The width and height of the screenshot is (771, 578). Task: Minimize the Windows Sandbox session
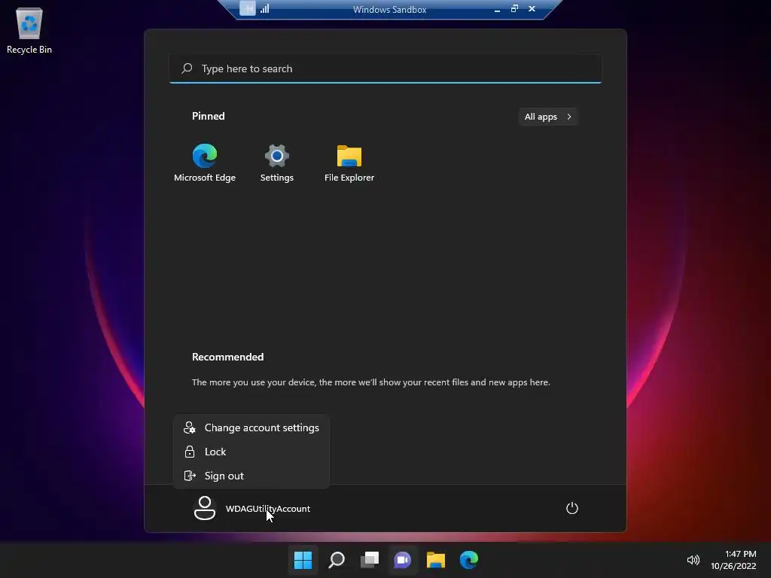tap(497, 9)
